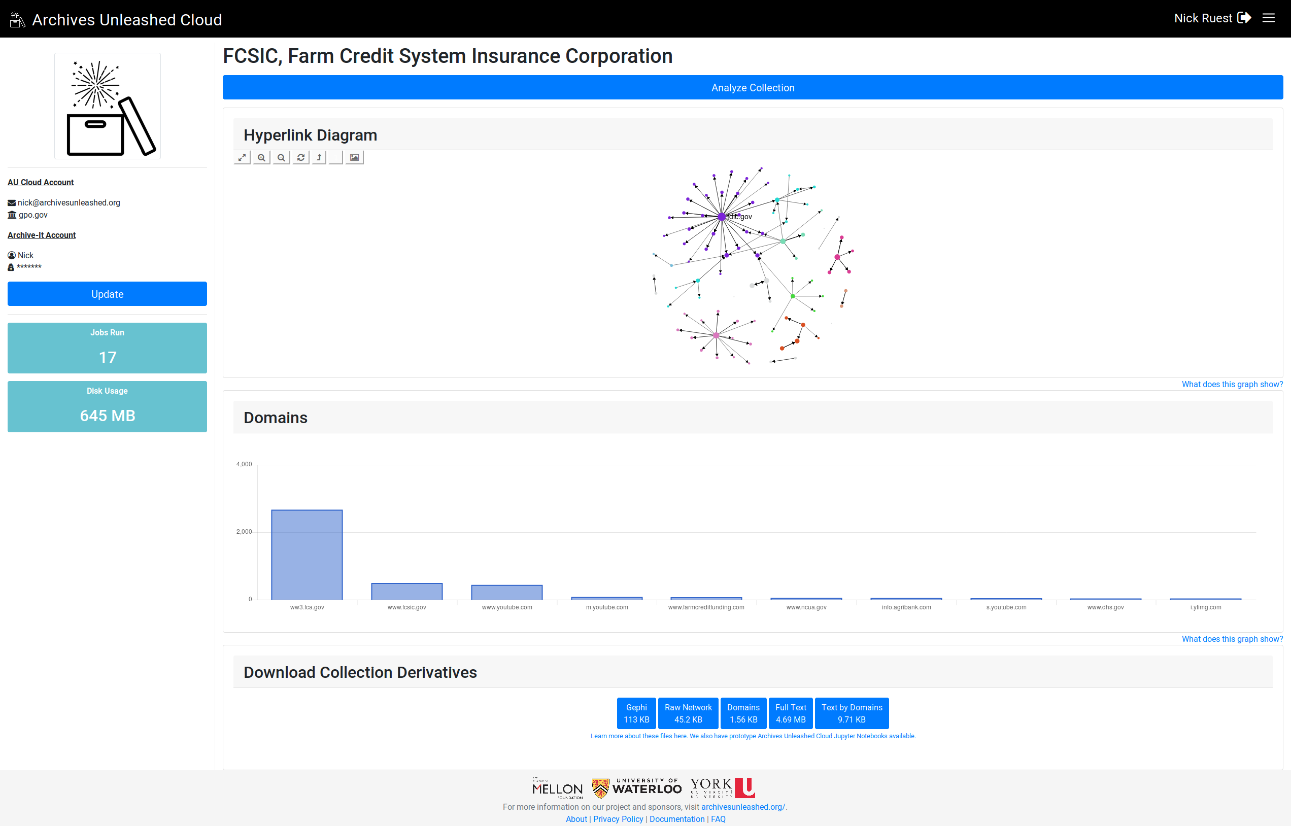Open the FAQ footer link
Screen dimensions: 1291x826
pyautogui.click(x=718, y=819)
